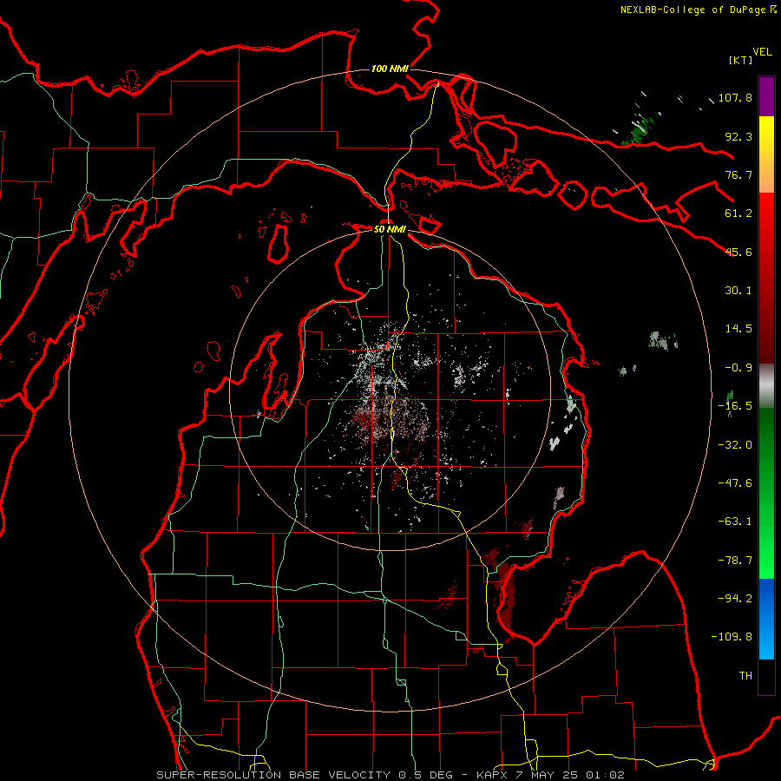Click the green radar echo outside 100 NMI ring
The width and height of the screenshot is (781, 781).
tap(641, 129)
